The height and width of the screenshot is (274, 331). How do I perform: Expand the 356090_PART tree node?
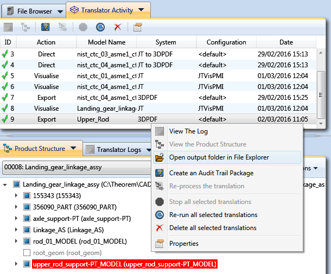(x=16, y=207)
